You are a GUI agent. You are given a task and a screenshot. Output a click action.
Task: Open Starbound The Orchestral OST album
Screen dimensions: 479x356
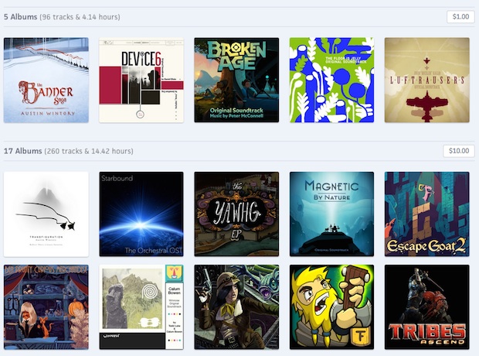141,214
